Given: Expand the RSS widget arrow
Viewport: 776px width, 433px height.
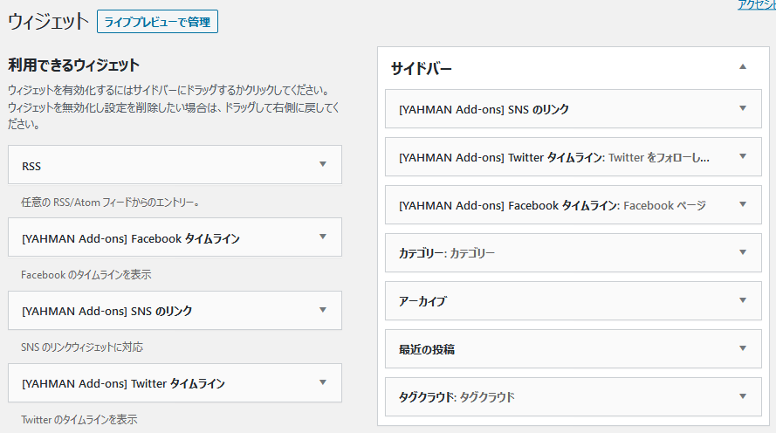Looking at the screenshot, I should (323, 164).
